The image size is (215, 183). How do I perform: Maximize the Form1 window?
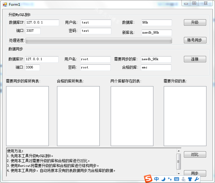(194, 3)
